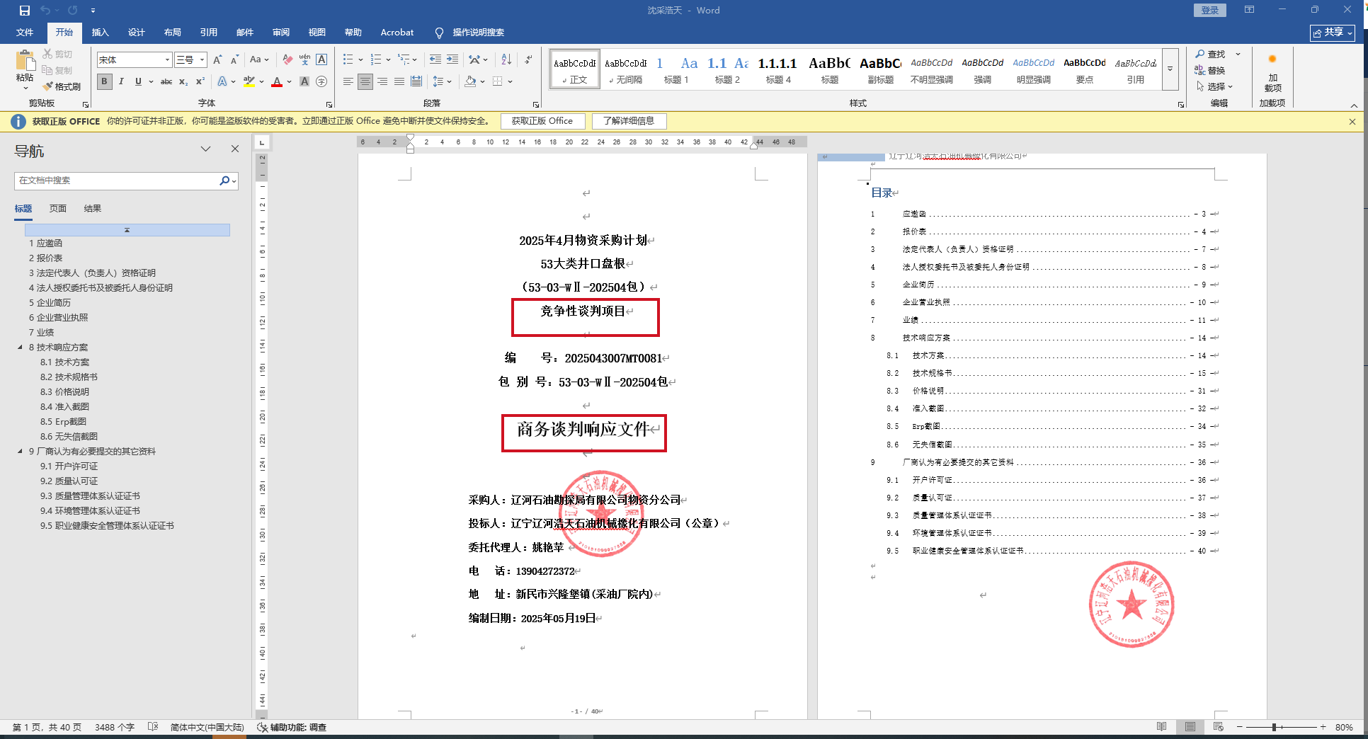This screenshot has height=739, width=1368.
Task: Switch to Web Layout view in status bar
Action: [1219, 727]
